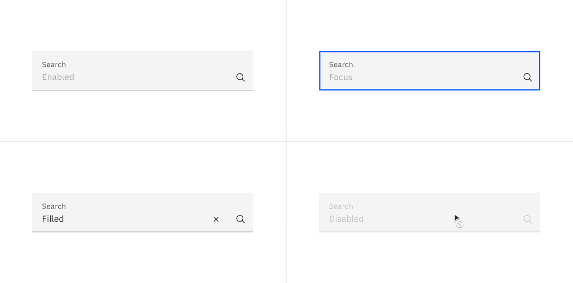Click the 'Filled' text value
This screenshot has width=573, height=283.
point(53,219)
